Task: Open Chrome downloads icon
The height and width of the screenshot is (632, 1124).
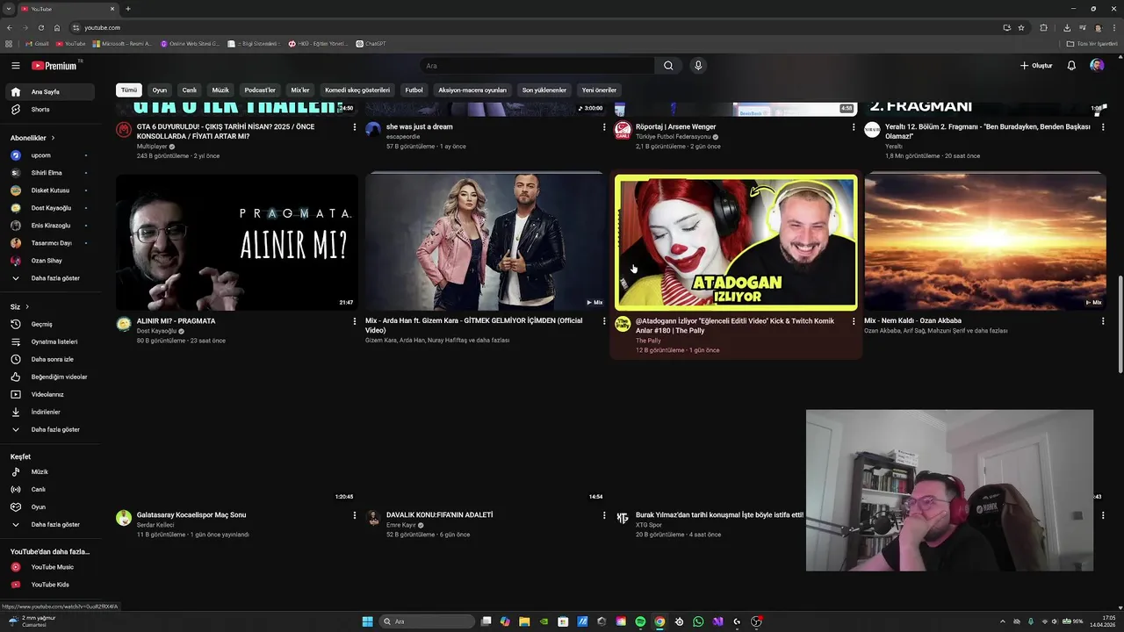Action: [1067, 27]
